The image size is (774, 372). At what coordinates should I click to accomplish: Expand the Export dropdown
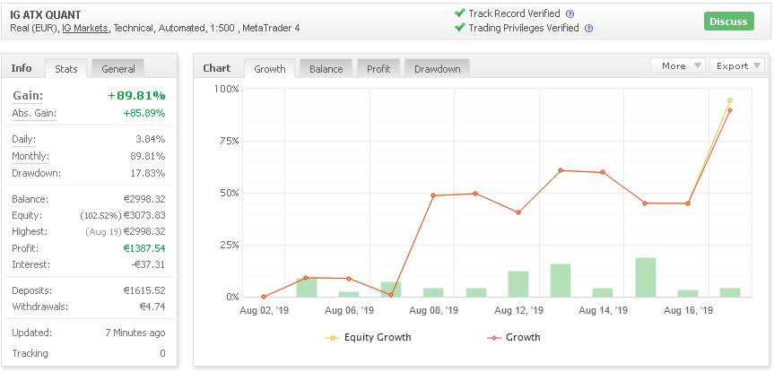click(x=736, y=65)
